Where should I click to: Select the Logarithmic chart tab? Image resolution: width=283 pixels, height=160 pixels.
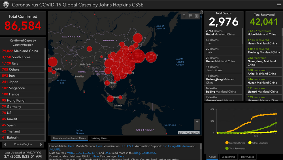229,157
